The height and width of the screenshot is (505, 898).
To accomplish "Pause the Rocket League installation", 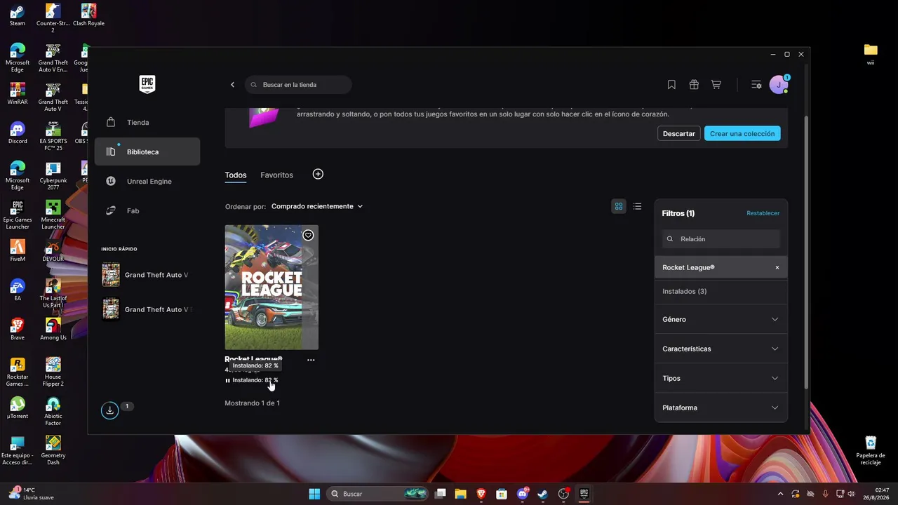I will click(227, 380).
